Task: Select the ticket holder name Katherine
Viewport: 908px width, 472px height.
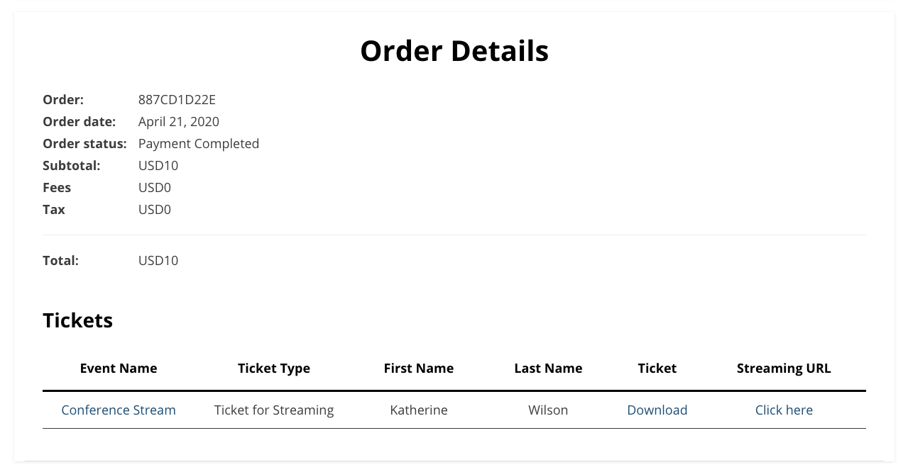Action: tap(418, 410)
